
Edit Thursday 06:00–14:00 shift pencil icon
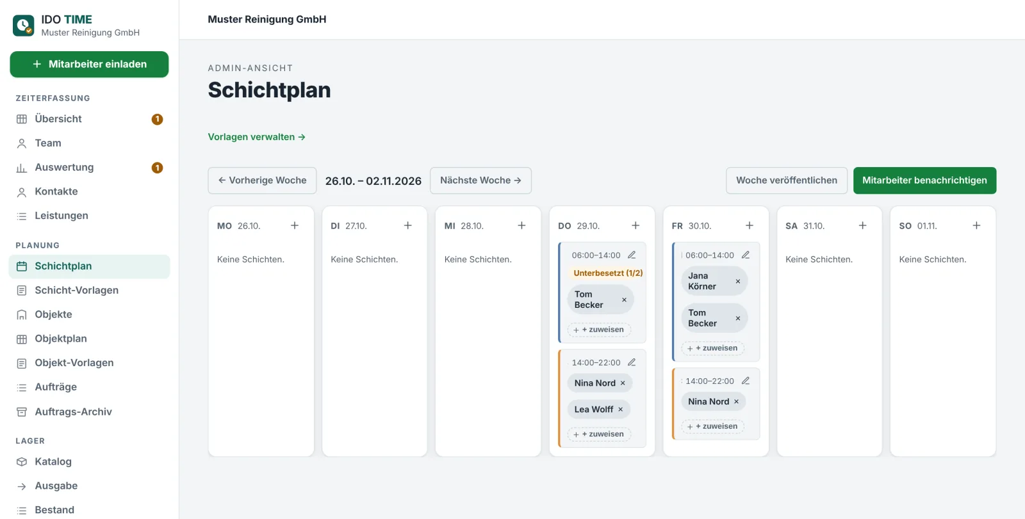tap(632, 255)
